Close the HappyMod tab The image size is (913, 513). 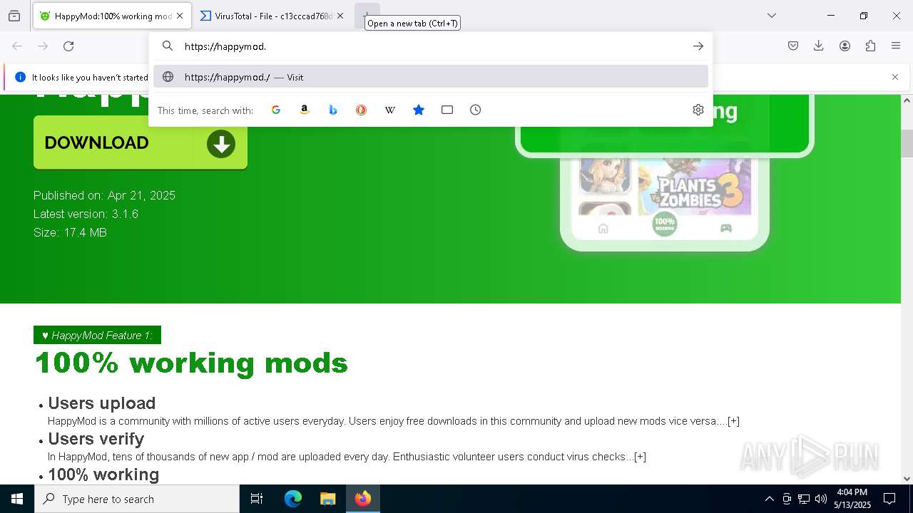pos(180,16)
